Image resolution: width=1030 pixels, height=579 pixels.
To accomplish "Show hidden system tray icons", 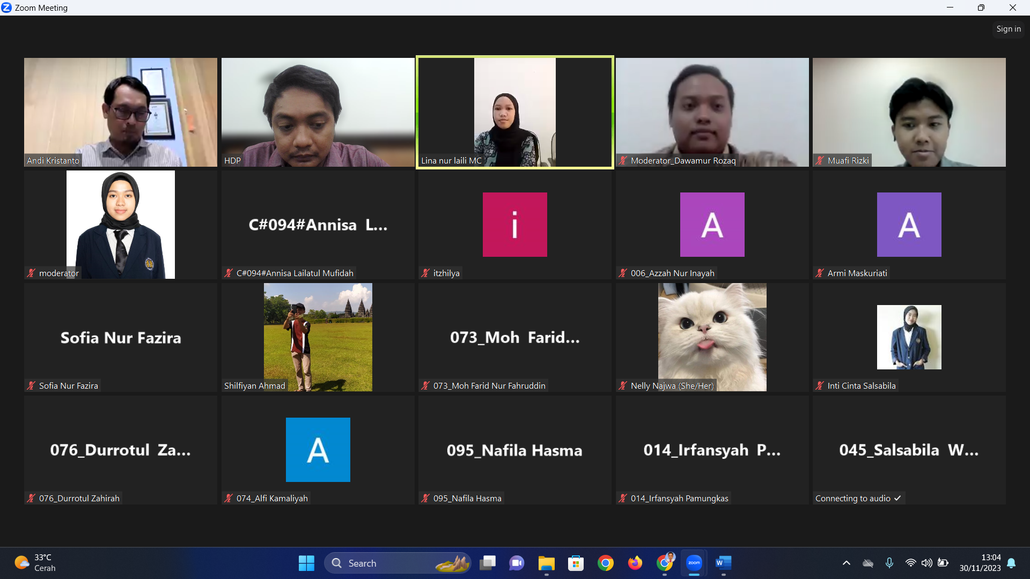I will [847, 563].
